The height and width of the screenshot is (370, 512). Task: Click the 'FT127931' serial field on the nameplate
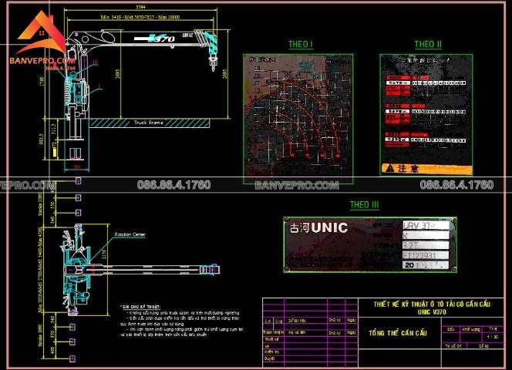point(426,255)
